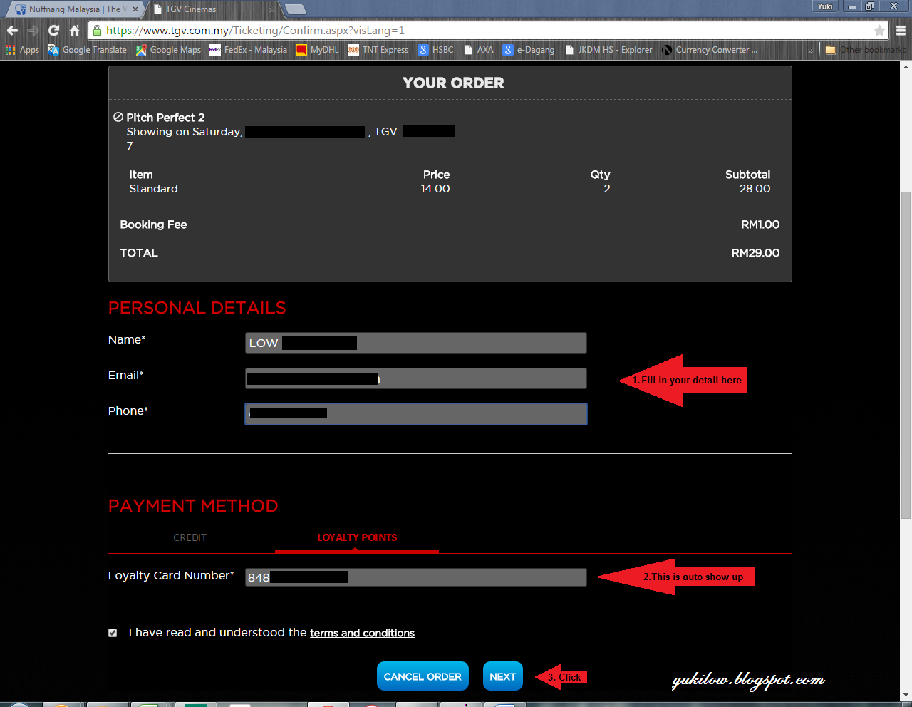Open MyDHL bookmark
Viewport: 912px width, 707px height.
pos(317,50)
